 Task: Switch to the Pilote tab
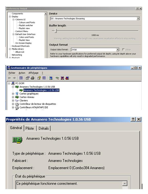30,128
